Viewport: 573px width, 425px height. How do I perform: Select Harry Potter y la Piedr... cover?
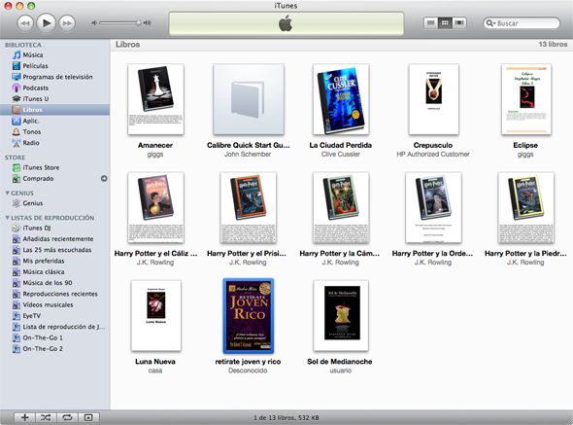click(x=526, y=207)
